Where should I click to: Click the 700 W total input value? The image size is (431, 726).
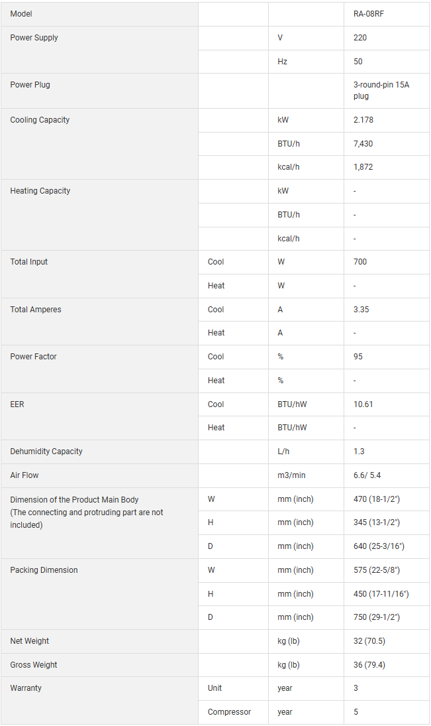(x=360, y=262)
